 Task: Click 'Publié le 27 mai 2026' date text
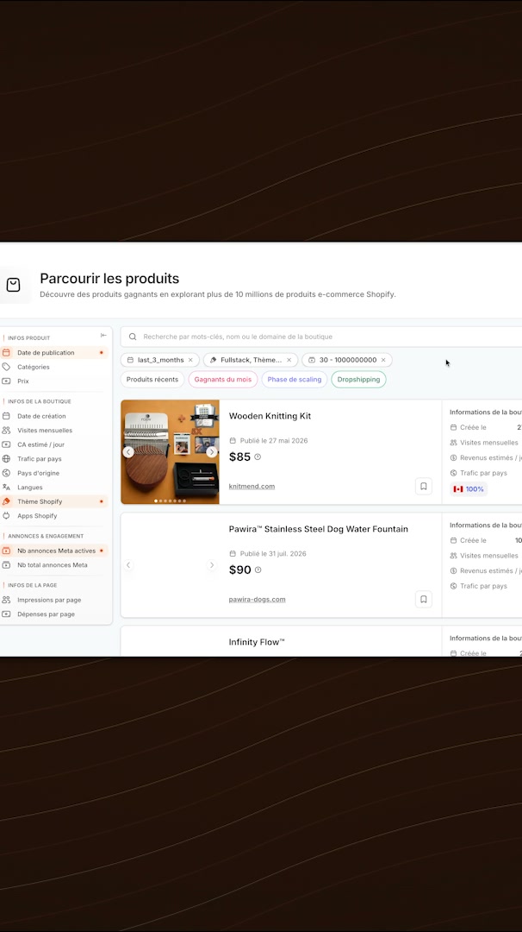273,441
